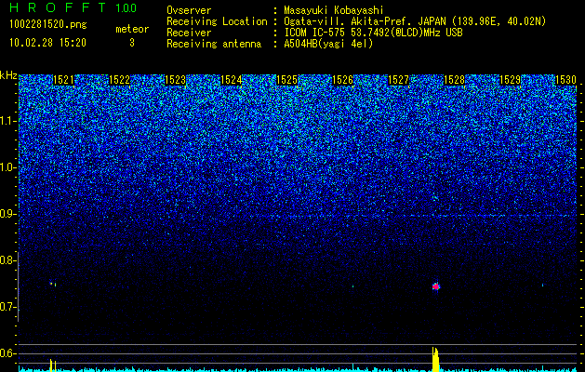Click the 1527 time marker
Screen dimensions: 585x372
pyautogui.click(x=398, y=80)
